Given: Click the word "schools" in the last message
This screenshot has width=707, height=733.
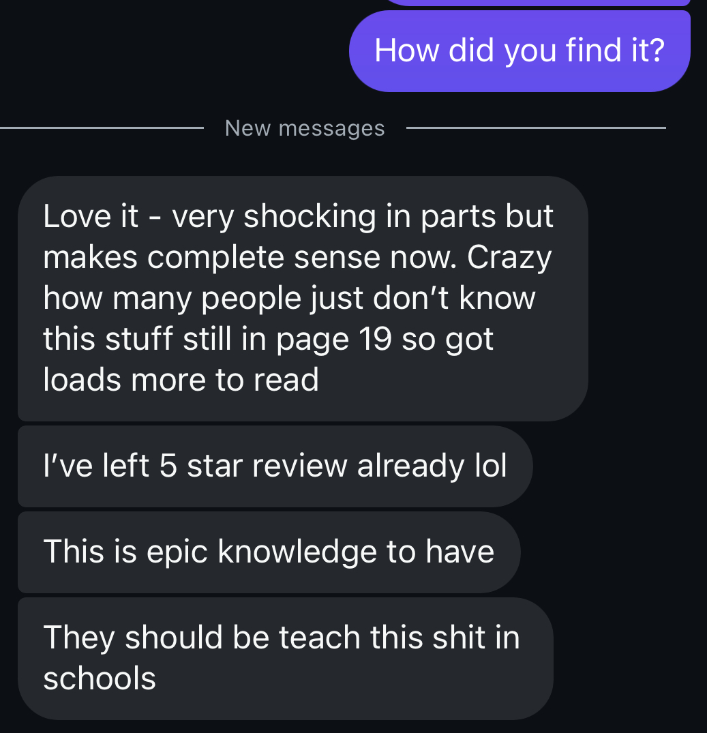Looking at the screenshot, I should (100, 678).
